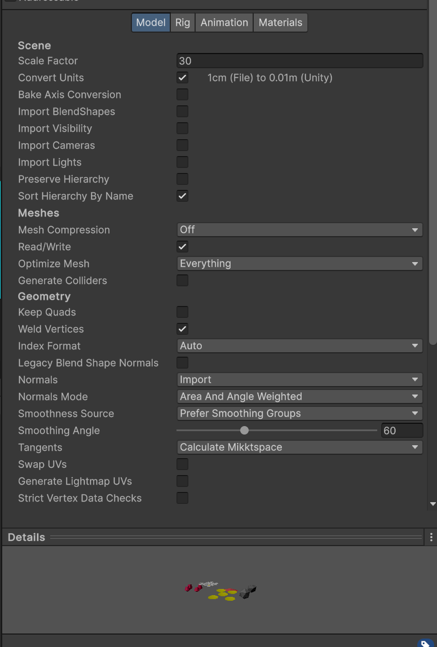Select the Materials tab
Viewport: 437px width, 647px height.
tap(280, 23)
